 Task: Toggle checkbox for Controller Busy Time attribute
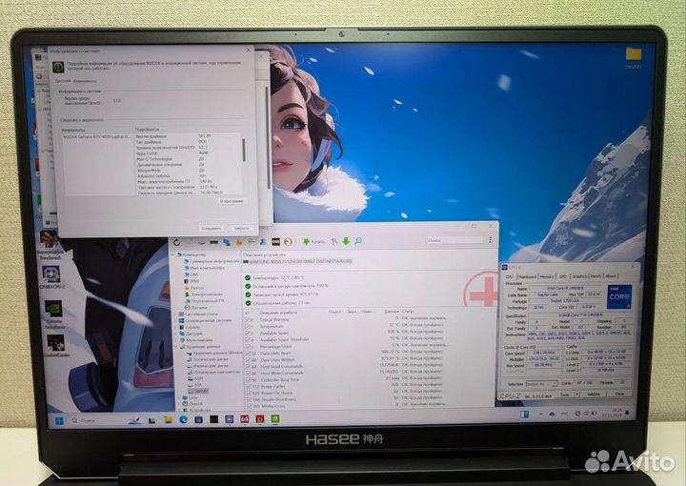(249, 379)
